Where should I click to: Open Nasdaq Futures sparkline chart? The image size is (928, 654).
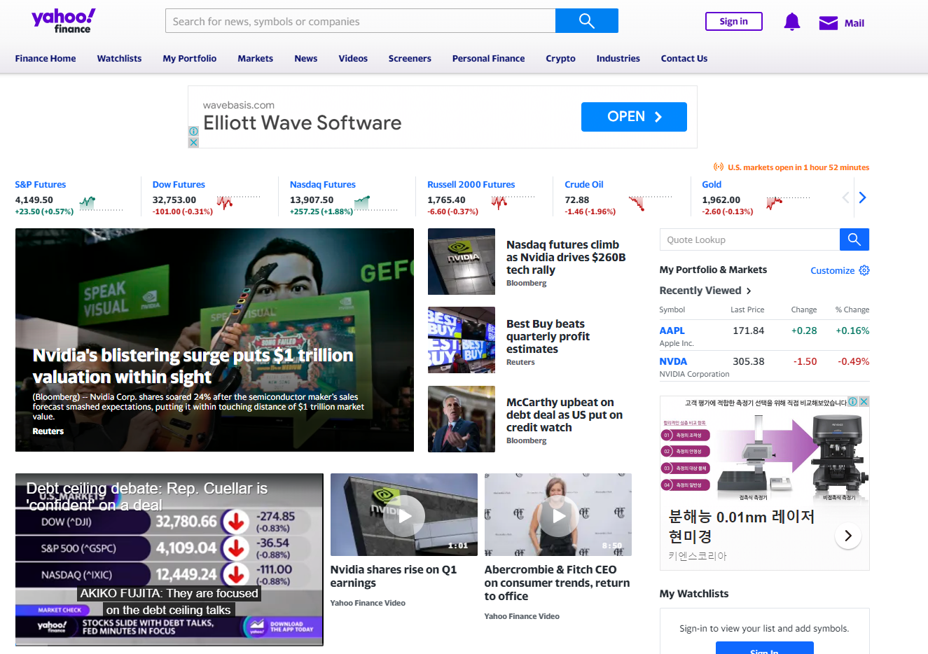click(x=376, y=204)
